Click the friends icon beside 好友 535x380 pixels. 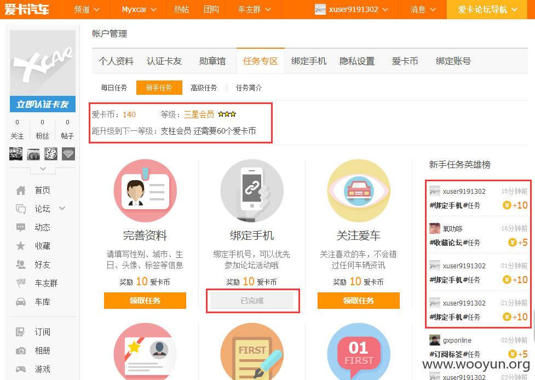point(21,264)
